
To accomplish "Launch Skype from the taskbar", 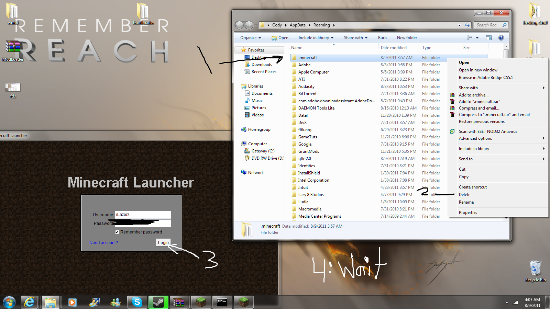I will (x=137, y=302).
